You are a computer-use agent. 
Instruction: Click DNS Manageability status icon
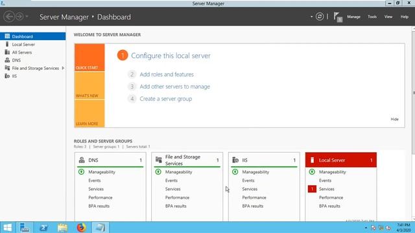tap(81, 172)
